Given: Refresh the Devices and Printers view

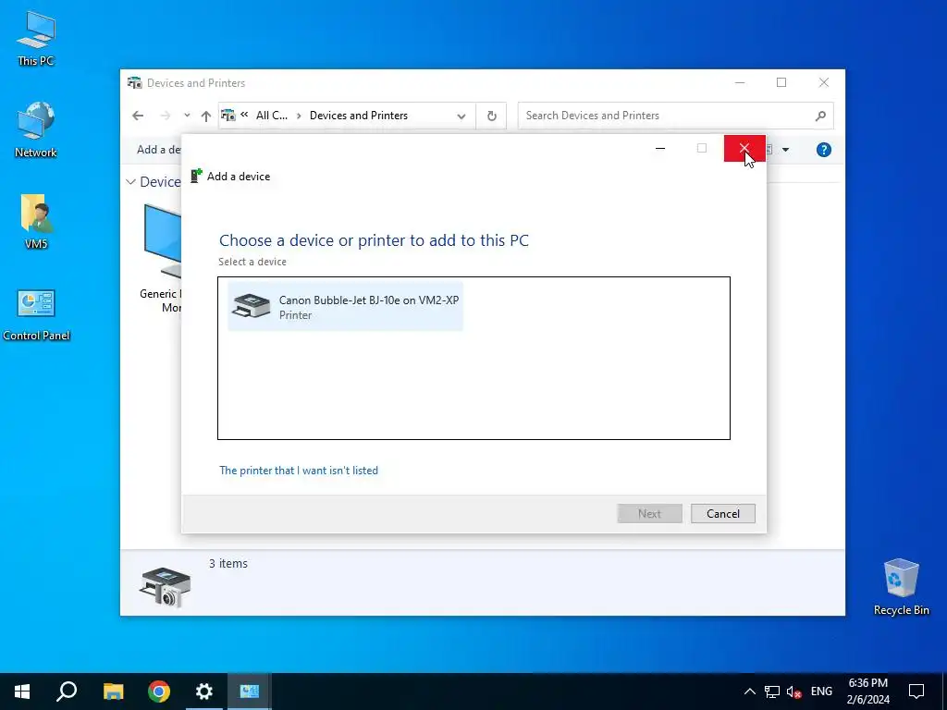Looking at the screenshot, I should (492, 116).
